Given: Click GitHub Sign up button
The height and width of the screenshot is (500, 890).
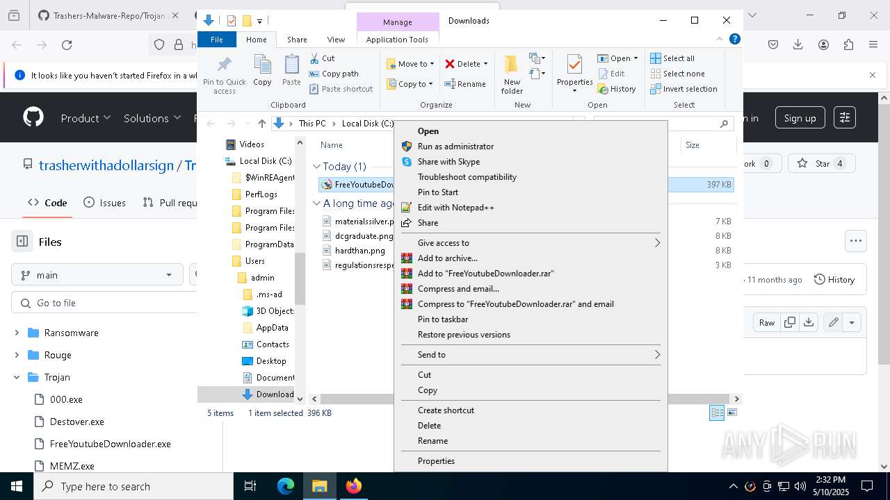Looking at the screenshot, I should (x=800, y=118).
